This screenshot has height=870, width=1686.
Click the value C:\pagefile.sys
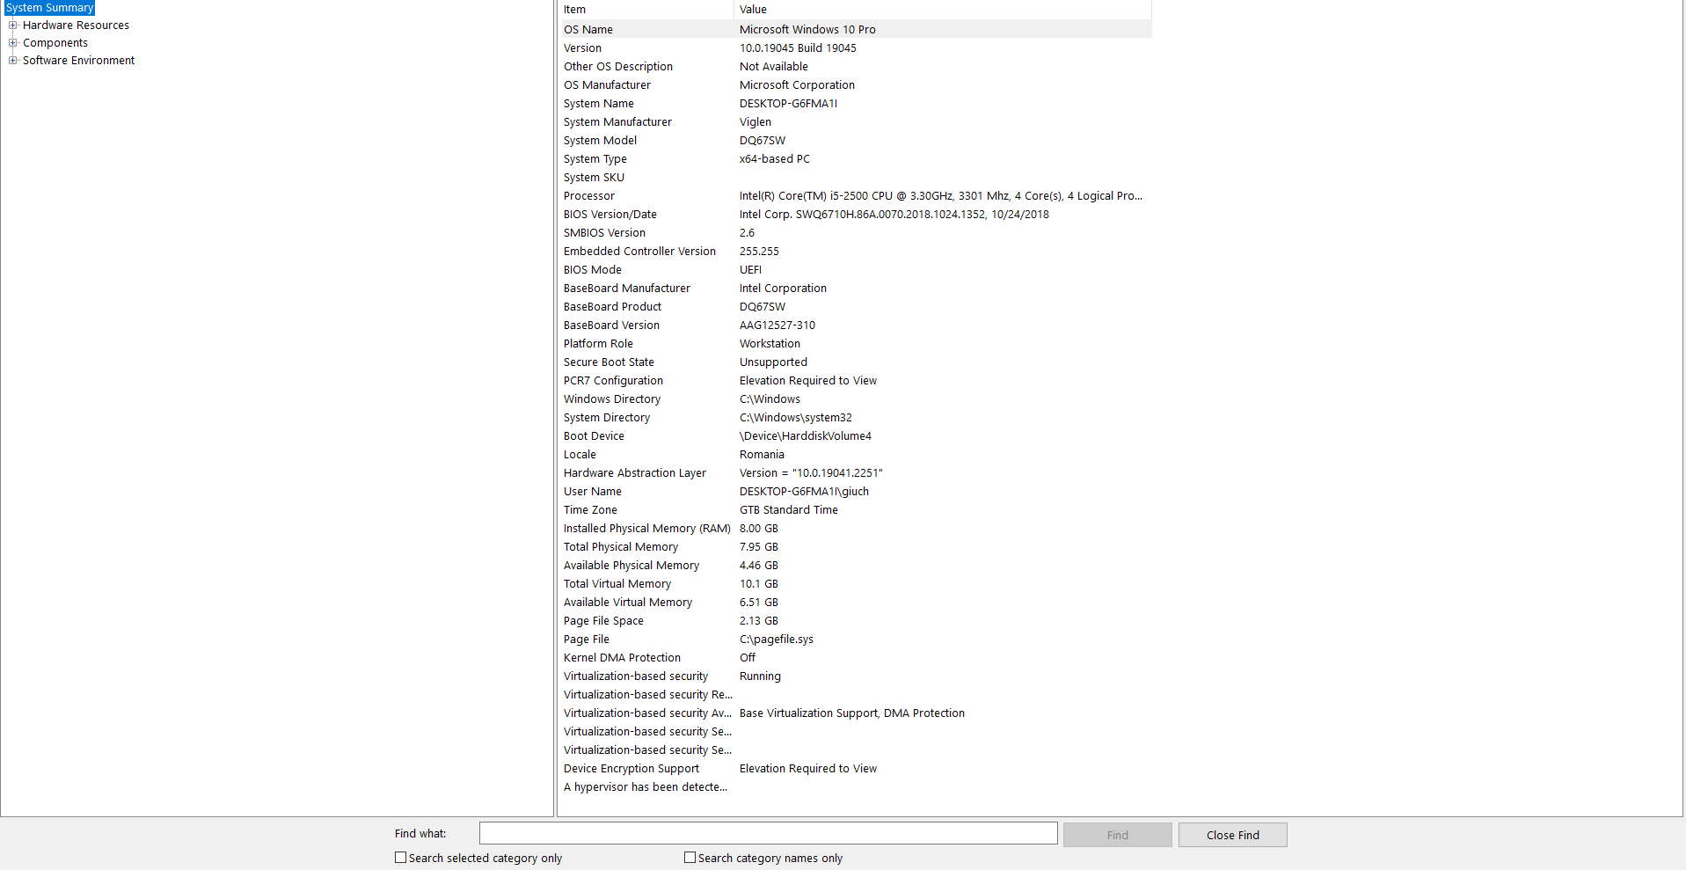pyautogui.click(x=777, y=640)
